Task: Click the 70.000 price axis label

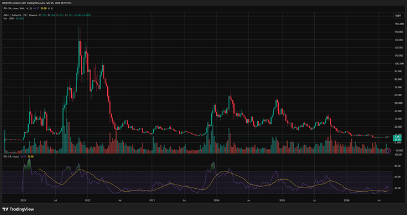Action: [x=399, y=87]
